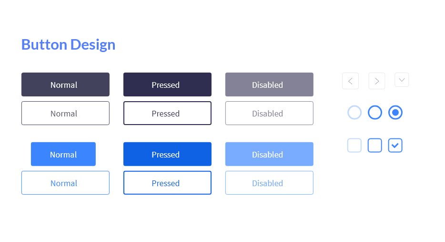This screenshot has width=445, height=242.
Task: Expand the small down chevron button
Action: 402,80
